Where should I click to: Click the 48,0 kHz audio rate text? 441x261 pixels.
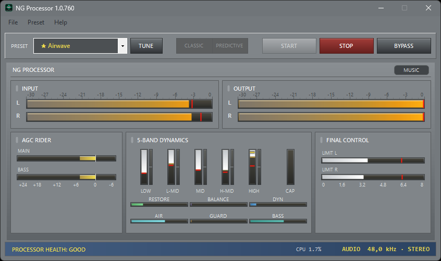click(x=382, y=249)
